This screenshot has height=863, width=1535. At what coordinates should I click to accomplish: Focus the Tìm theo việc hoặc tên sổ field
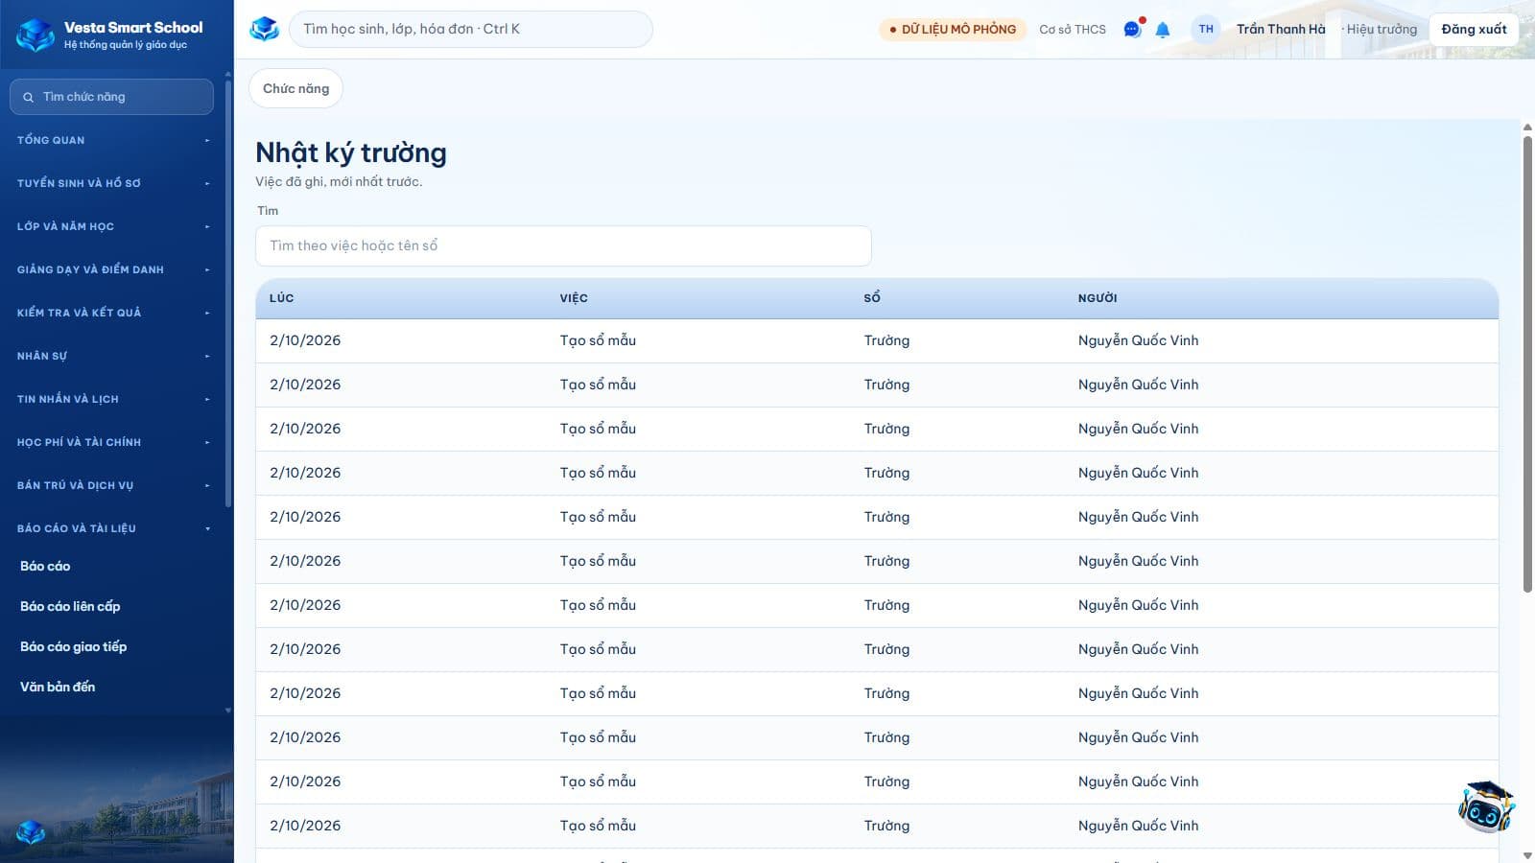point(563,245)
